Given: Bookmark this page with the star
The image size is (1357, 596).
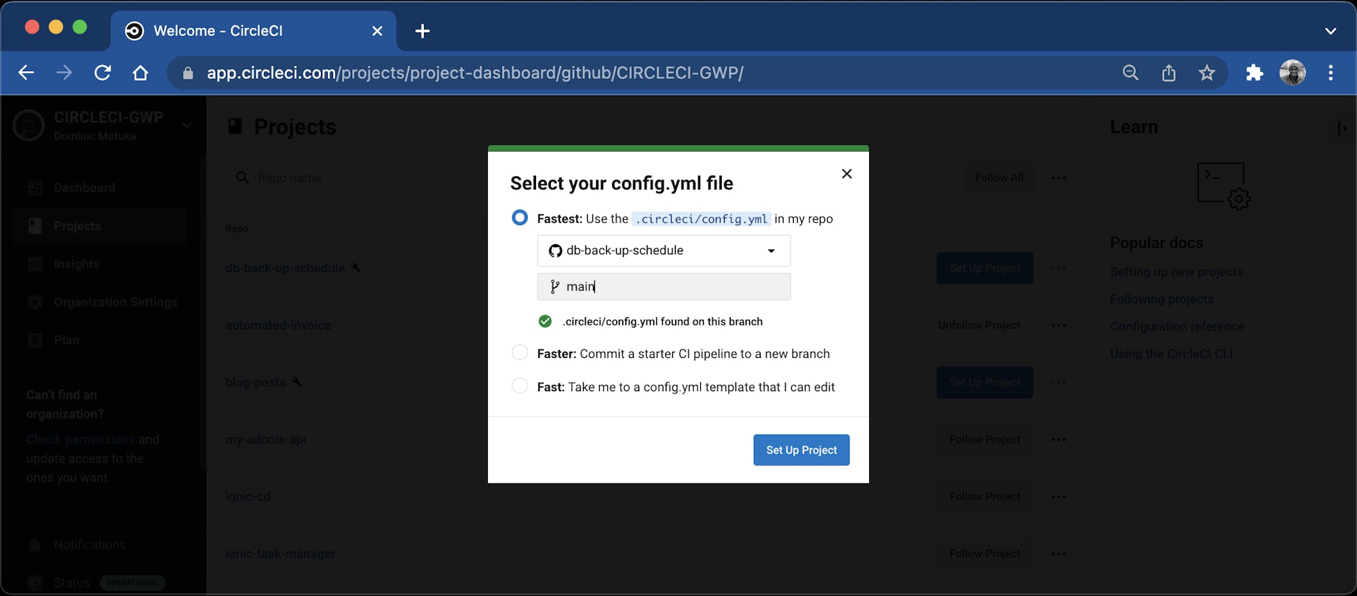Looking at the screenshot, I should [1206, 73].
